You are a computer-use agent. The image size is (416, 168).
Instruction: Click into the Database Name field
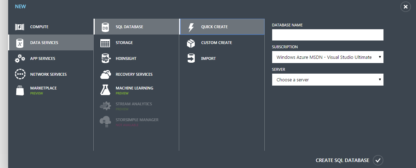point(328,35)
